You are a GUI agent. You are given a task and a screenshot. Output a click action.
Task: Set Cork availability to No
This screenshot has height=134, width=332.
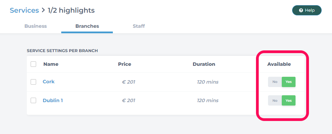click(275, 82)
